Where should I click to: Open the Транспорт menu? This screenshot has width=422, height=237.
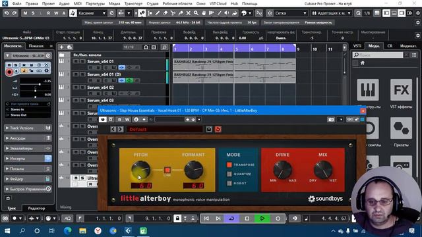click(133, 3)
